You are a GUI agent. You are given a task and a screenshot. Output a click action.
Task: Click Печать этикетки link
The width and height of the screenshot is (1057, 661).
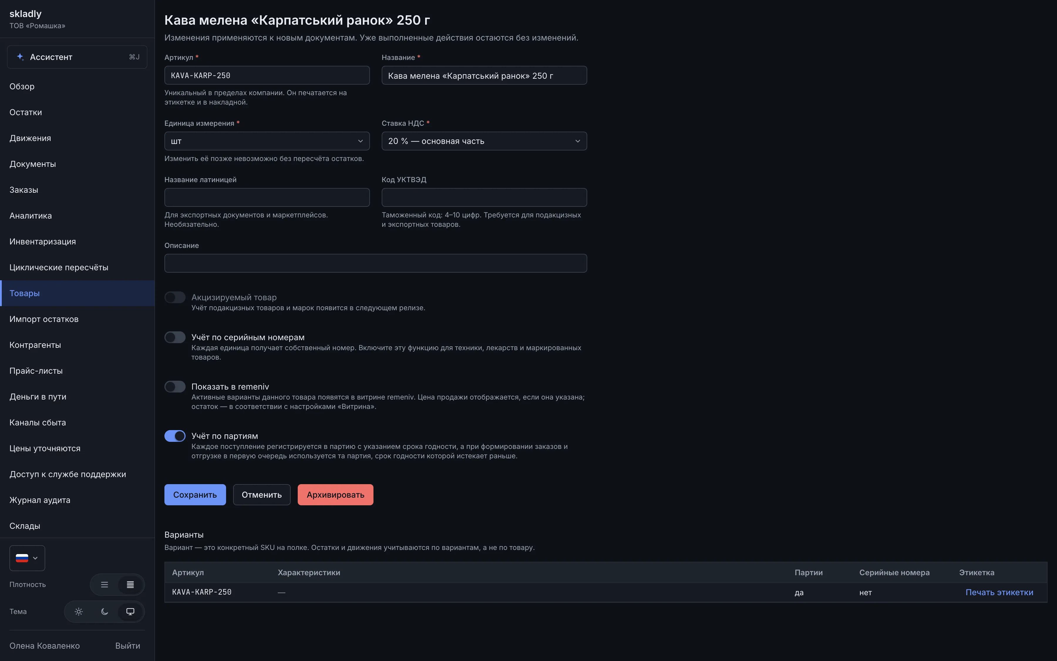click(999, 592)
